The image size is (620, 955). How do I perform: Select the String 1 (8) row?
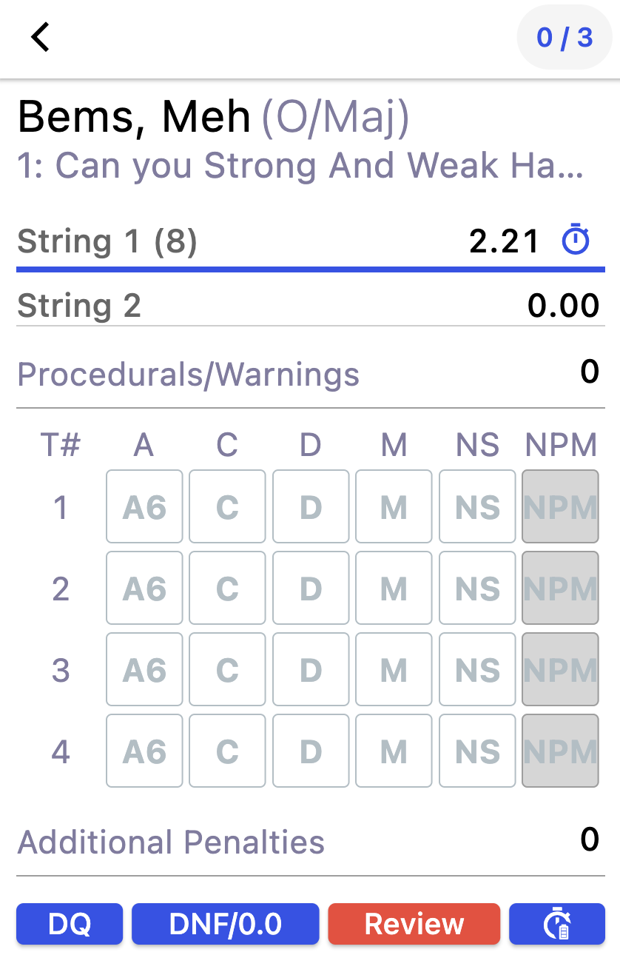click(222, 242)
